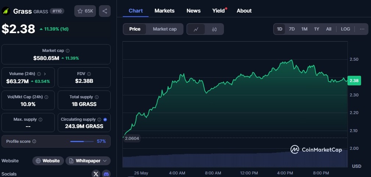Open the Yield tab

219,11
